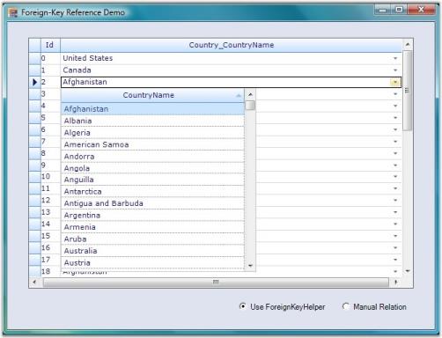Viewport: 442px width, 338px height.
Task: Select row header with current-row arrow indicator
Action: 34,82
